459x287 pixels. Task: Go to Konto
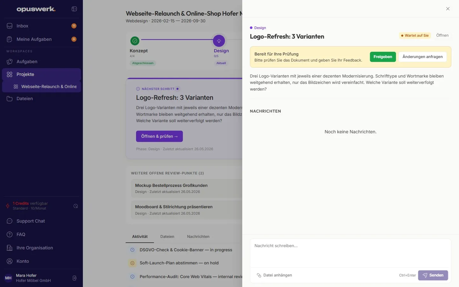click(41, 261)
